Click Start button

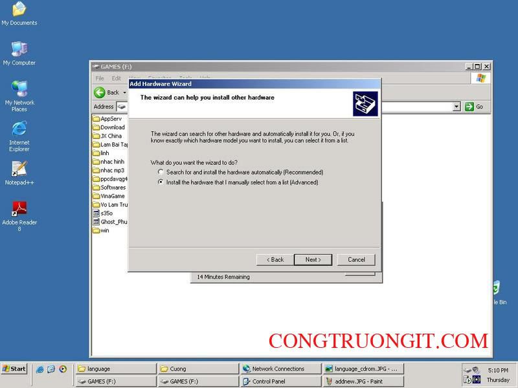point(14,369)
